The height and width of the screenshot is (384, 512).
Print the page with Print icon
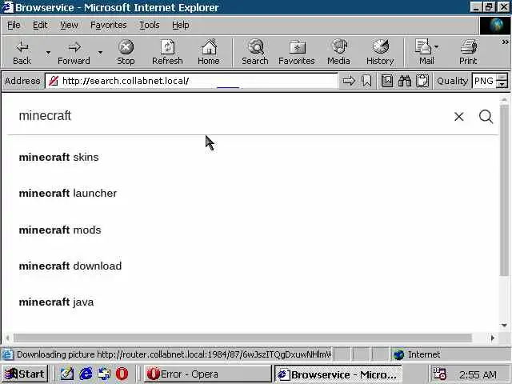468,52
